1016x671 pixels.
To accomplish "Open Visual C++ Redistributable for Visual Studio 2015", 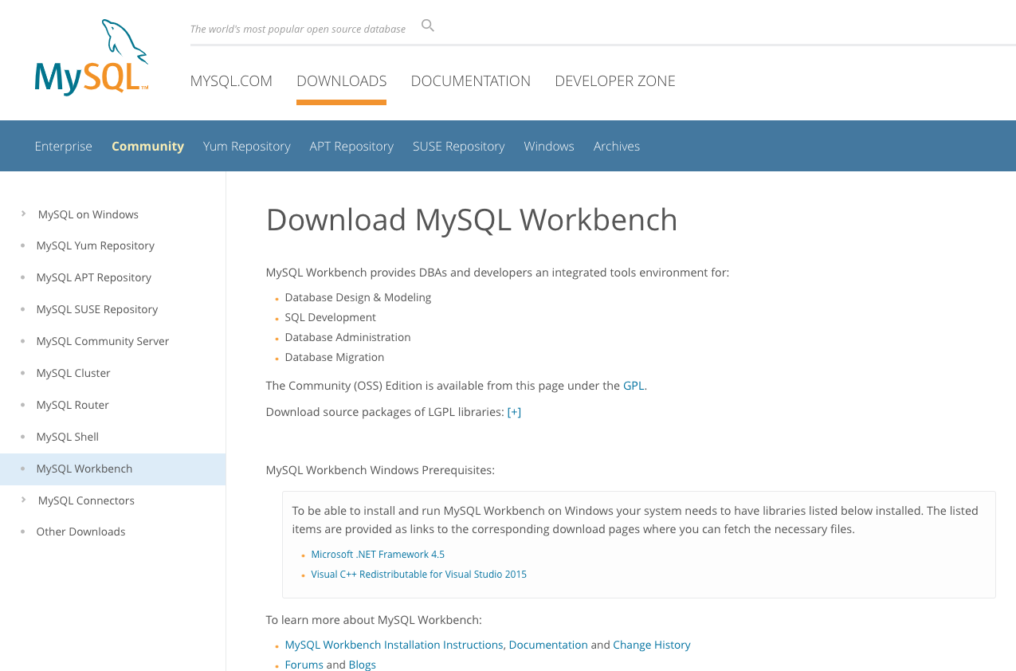I will click(x=419, y=575).
